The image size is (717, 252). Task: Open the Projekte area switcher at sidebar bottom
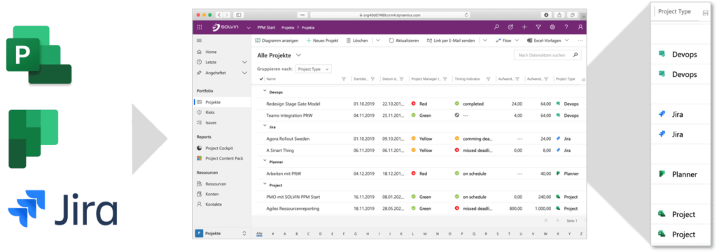[221, 233]
